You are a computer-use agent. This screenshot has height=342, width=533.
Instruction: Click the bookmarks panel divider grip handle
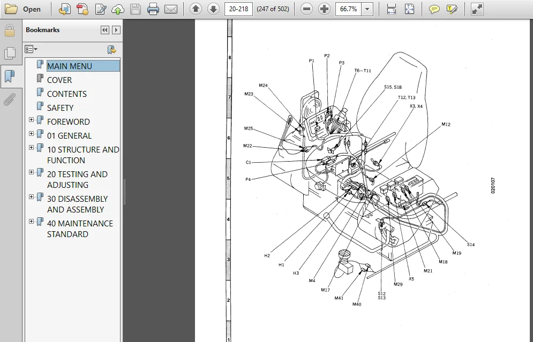click(124, 192)
